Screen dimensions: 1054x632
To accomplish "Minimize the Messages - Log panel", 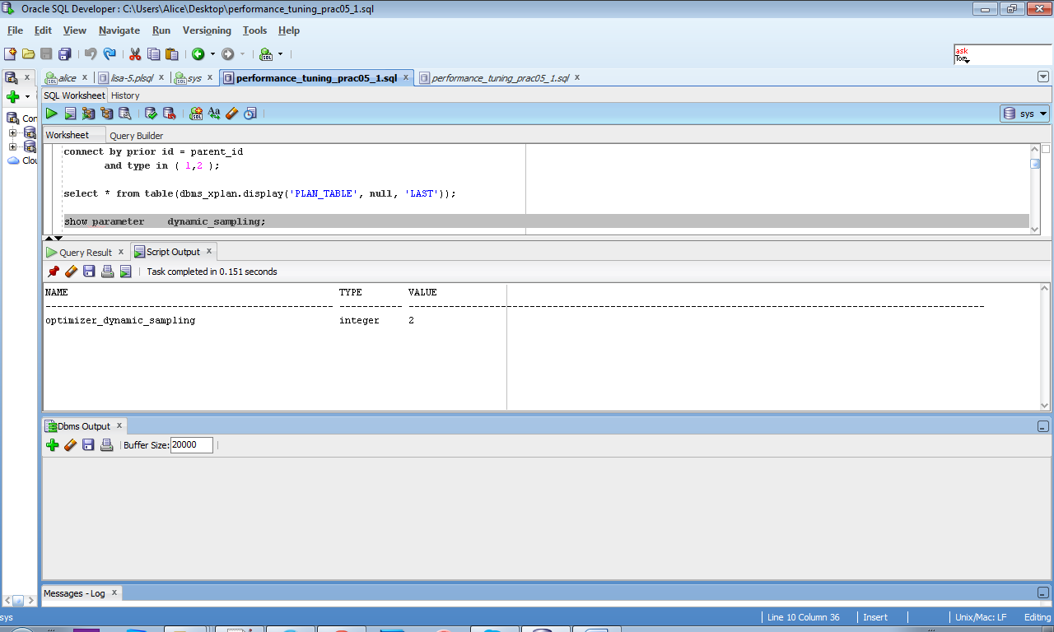I will coord(1042,592).
